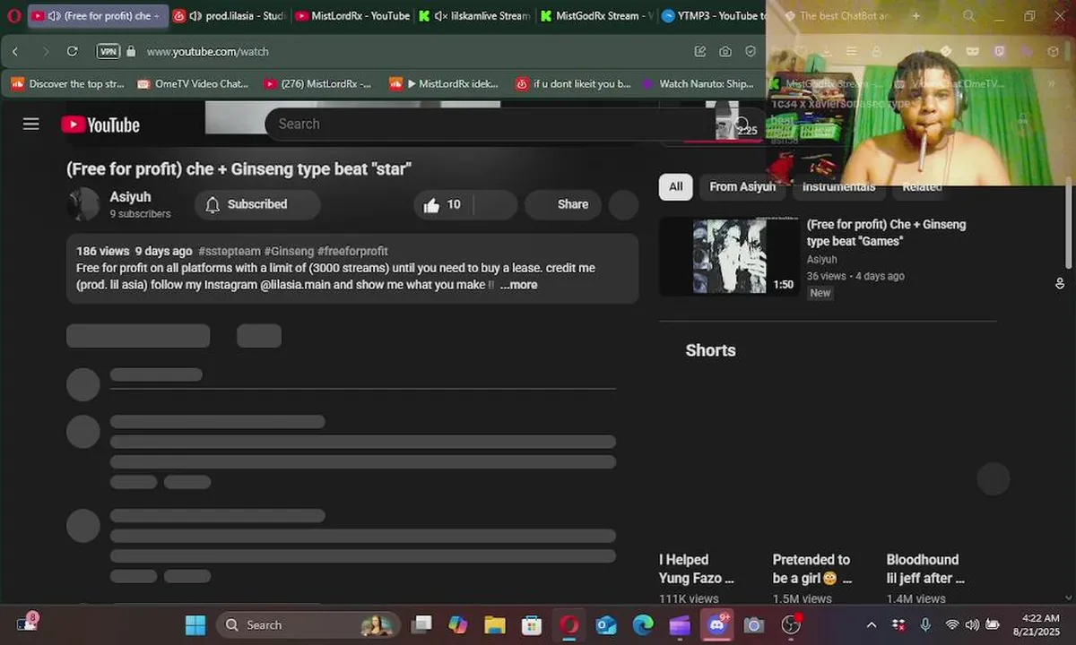Open a new browser tab with plus

pos(915,16)
